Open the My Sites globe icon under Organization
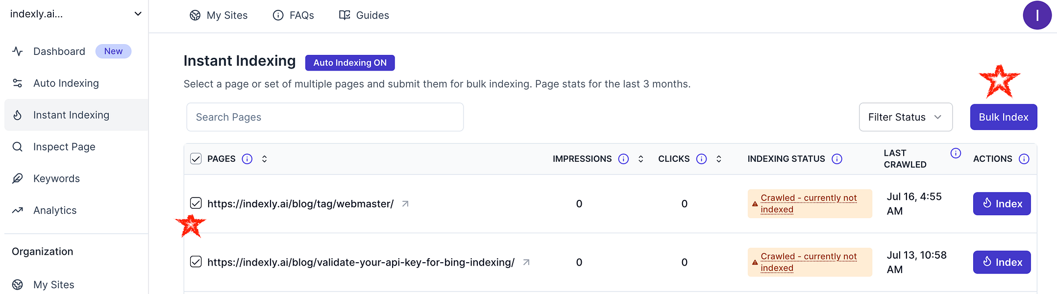Viewport: 1057px width, 294px height. (18, 284)
